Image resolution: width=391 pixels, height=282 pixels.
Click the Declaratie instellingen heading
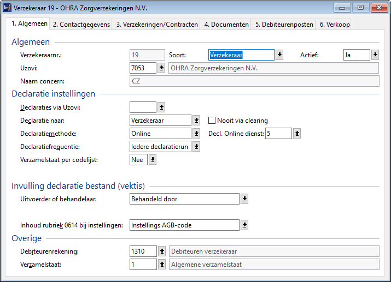(54, 94)
